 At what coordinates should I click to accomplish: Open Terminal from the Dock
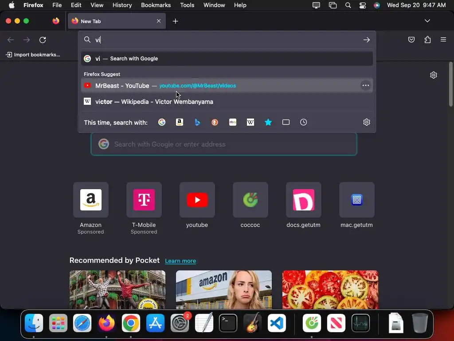(x=228, y=323)
